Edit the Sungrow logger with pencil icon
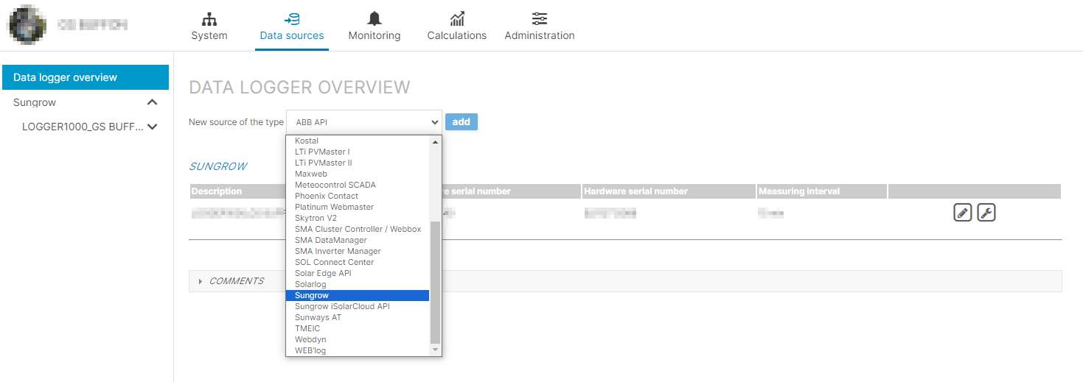This screenshot has height=382, width=1083. pos(963,213)
